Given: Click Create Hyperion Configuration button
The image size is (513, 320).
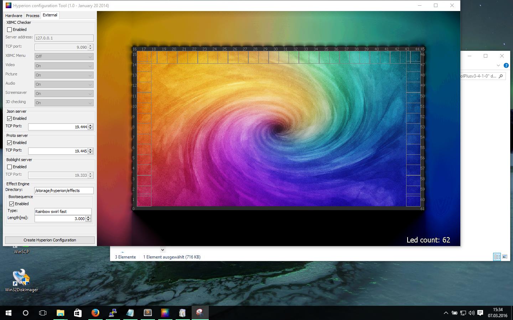Looking at the screenshot, I should pyautogui.click(x=50, y=240).
